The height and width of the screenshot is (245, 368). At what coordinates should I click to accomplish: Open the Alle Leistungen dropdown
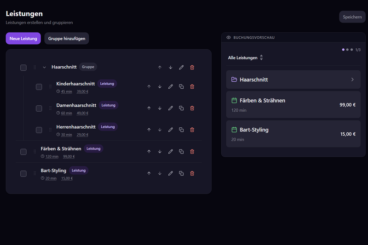click(x=245, y=57)
